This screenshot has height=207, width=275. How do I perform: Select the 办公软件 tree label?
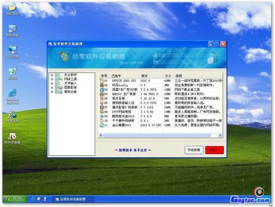pos(70,75)
